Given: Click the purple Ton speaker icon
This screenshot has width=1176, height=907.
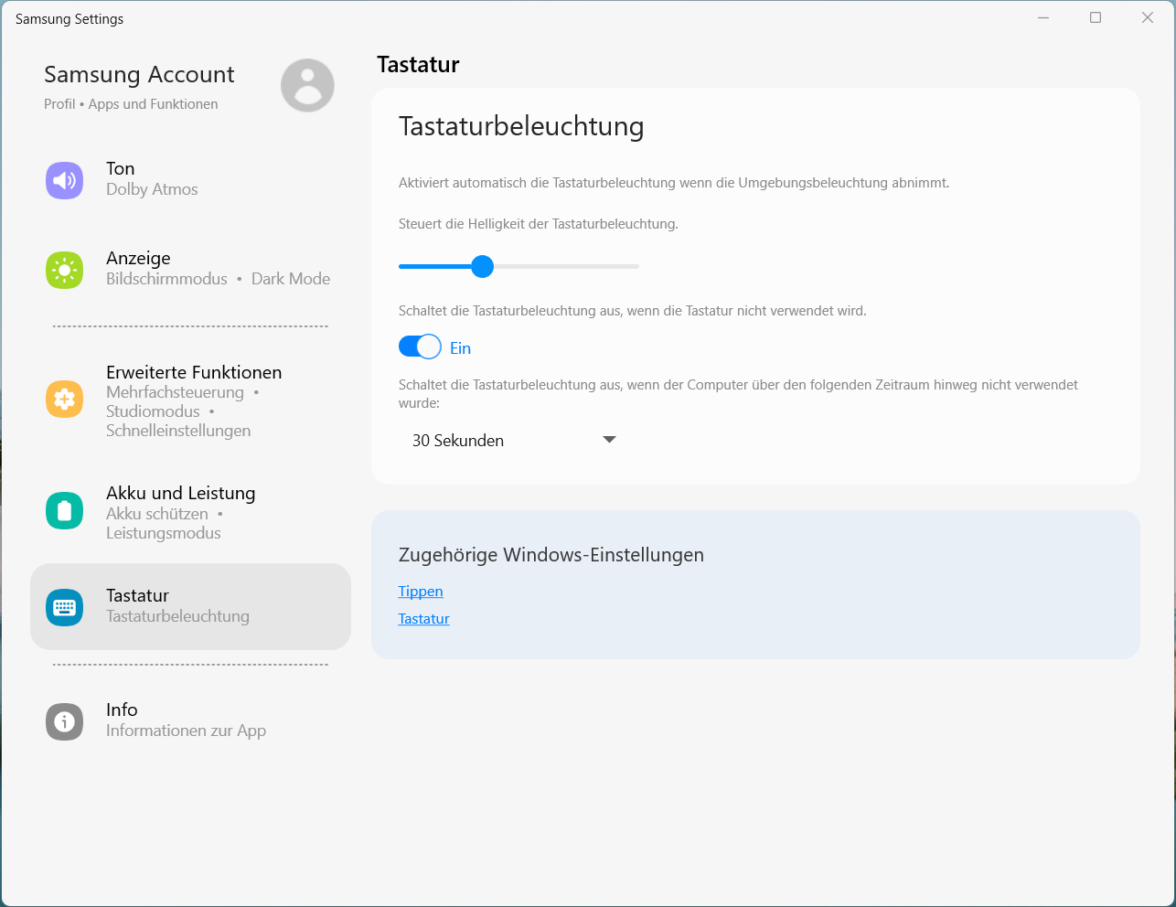Looking at the screenshot, I should click(64, 180).
